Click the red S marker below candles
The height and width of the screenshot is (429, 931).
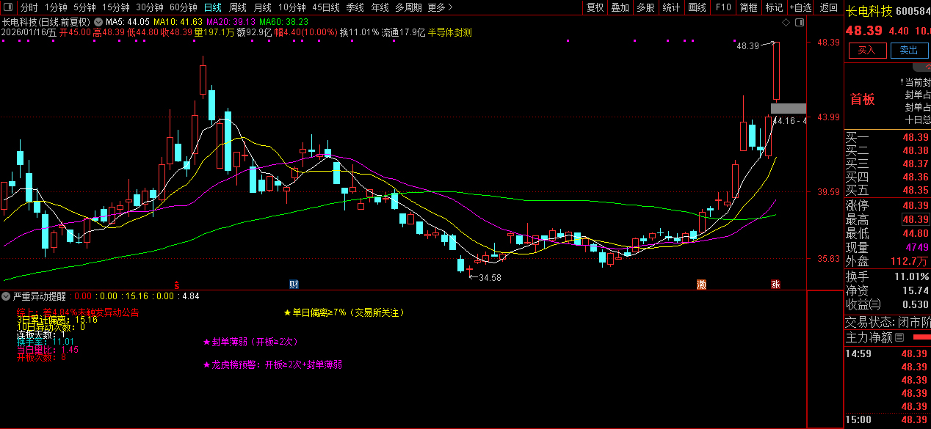pos(176,284)
